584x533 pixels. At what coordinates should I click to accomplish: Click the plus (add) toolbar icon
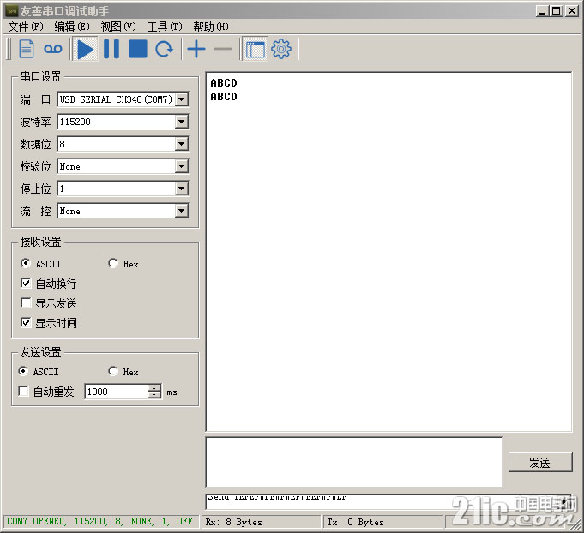click(196, 49)
